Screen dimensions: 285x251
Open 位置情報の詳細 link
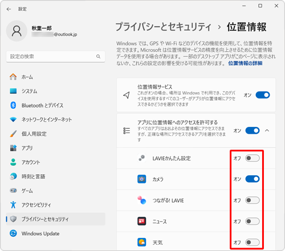[245, 63]
